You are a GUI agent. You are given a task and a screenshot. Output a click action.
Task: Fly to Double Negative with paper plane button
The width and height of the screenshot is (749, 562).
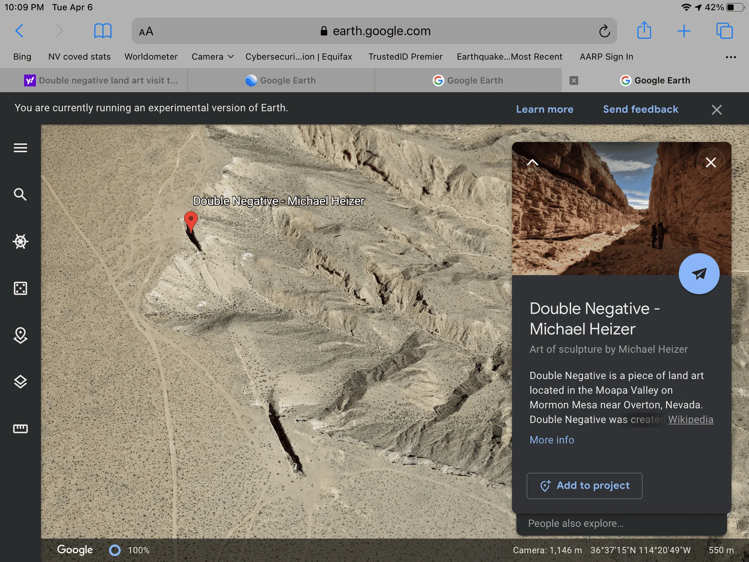click(699, 274)
